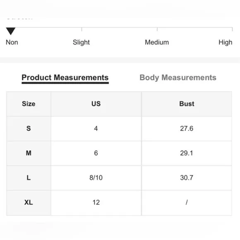
Task: Click the black triangle marker at Non
Action: click(11, 31)
